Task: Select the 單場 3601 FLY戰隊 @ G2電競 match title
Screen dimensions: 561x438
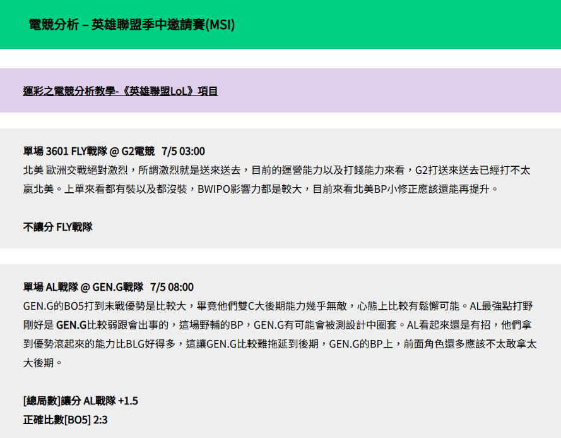Action: [114, 151]
